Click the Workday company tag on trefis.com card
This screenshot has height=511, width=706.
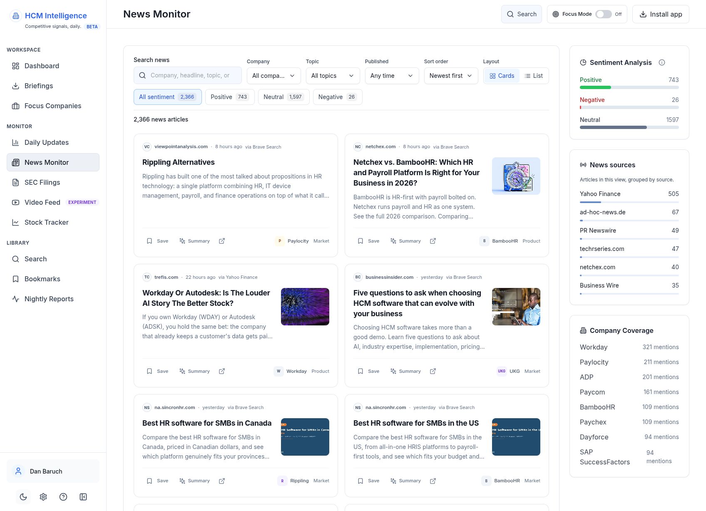[291, 371]
